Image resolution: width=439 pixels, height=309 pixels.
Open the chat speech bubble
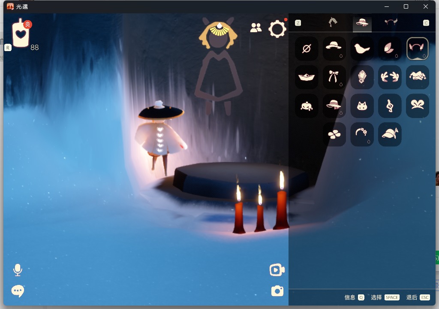pyautogui.click(x=18, y=291)
